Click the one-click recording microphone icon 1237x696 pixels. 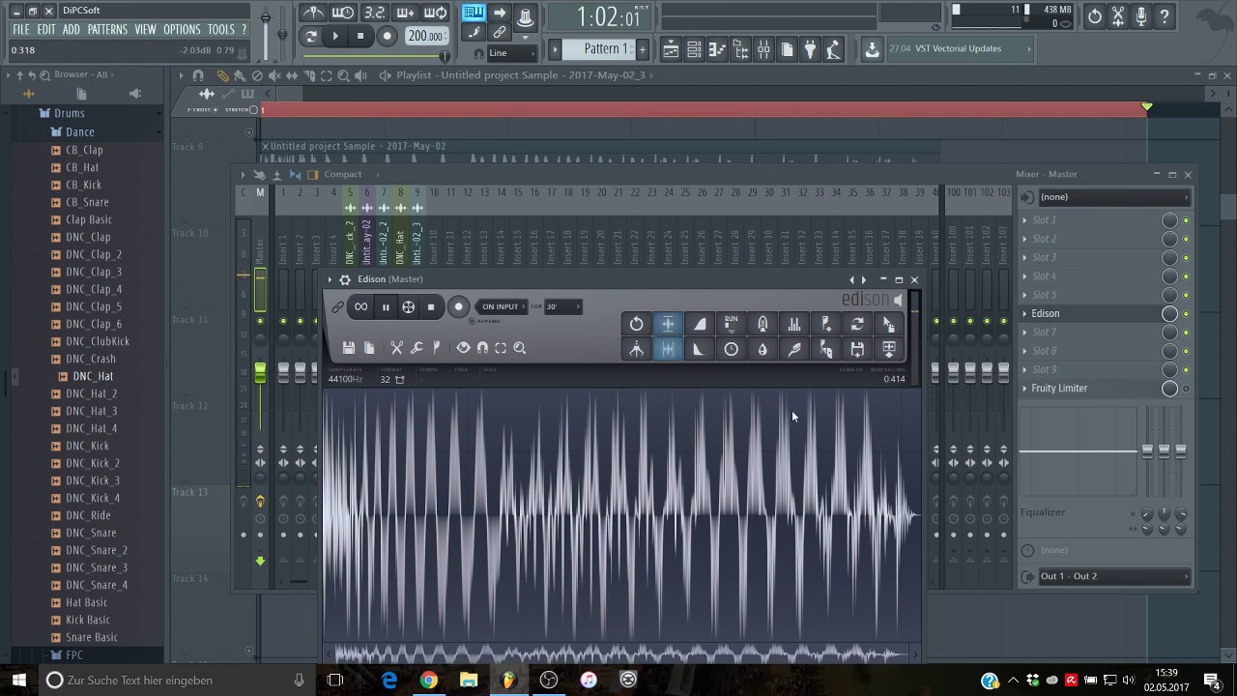tap(1141, 15)
